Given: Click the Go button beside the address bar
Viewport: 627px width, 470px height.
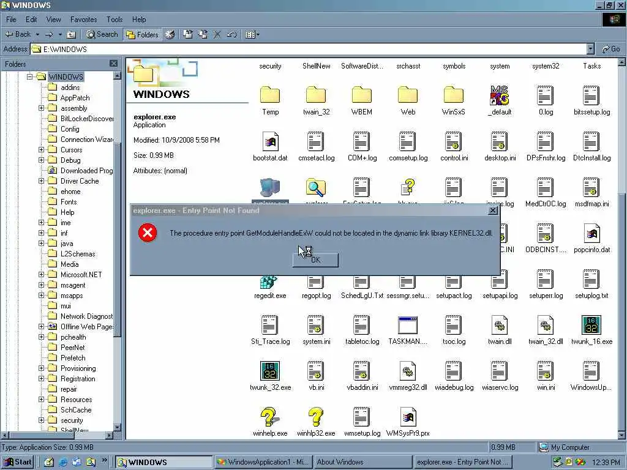Looking at the screenshot, I should (x=612, y=49).
